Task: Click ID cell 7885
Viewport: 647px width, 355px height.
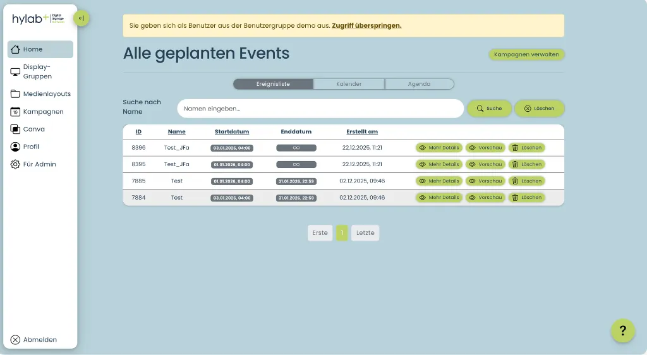Action: pyautogui.click(x=138, y=181)
